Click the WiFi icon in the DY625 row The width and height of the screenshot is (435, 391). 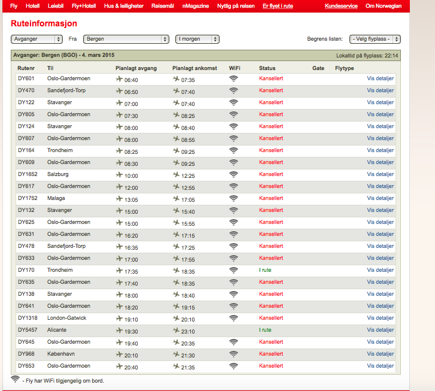coord(233,222)
